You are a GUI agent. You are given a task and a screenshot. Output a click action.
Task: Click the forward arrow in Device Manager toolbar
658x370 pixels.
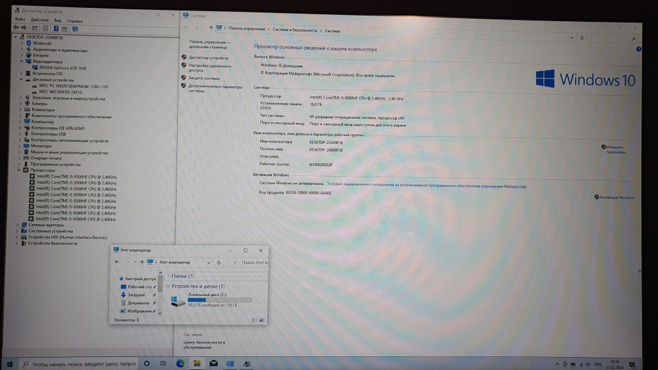24,28
